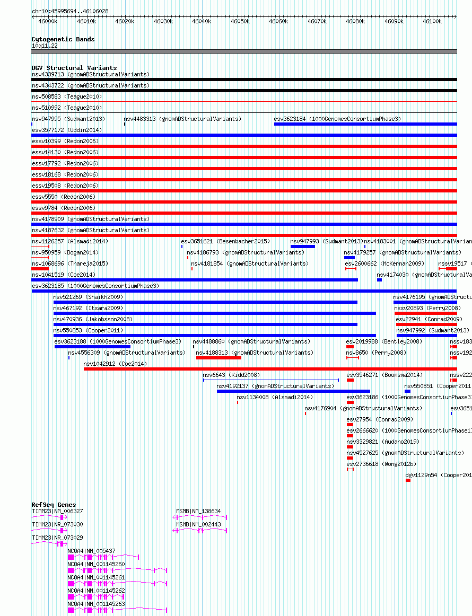Click the 10q11.22 band label
The width and height of the screenshot is (472, 616).
[x=45, y=46]
